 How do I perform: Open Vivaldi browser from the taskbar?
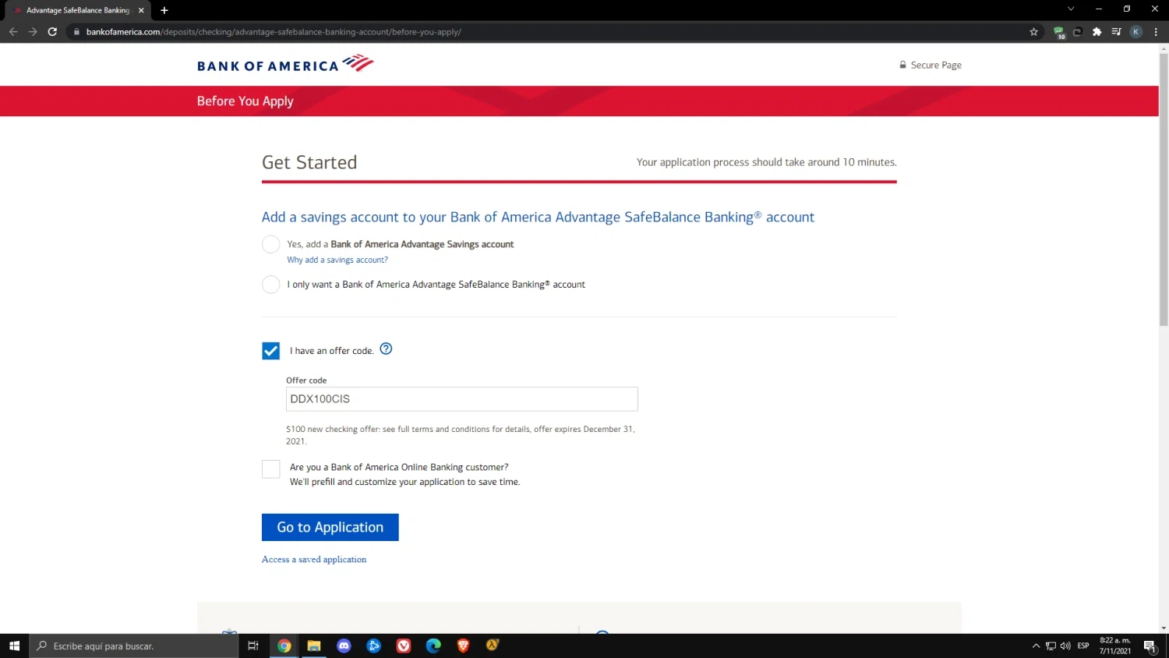pyautogui.click(x=404, y=646)
